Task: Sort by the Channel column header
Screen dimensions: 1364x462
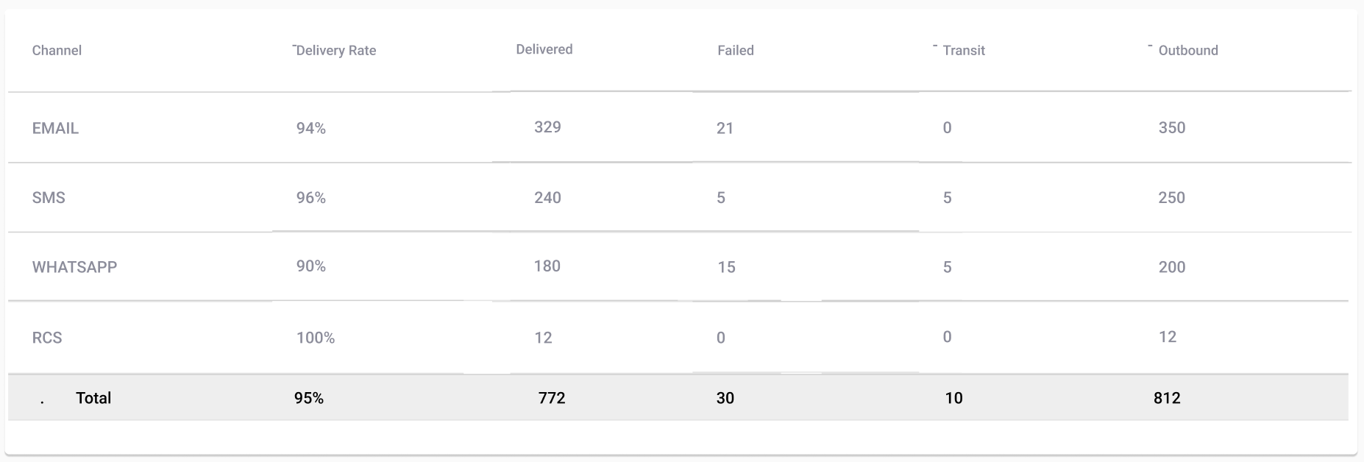Action: click(x=57, y=50)
